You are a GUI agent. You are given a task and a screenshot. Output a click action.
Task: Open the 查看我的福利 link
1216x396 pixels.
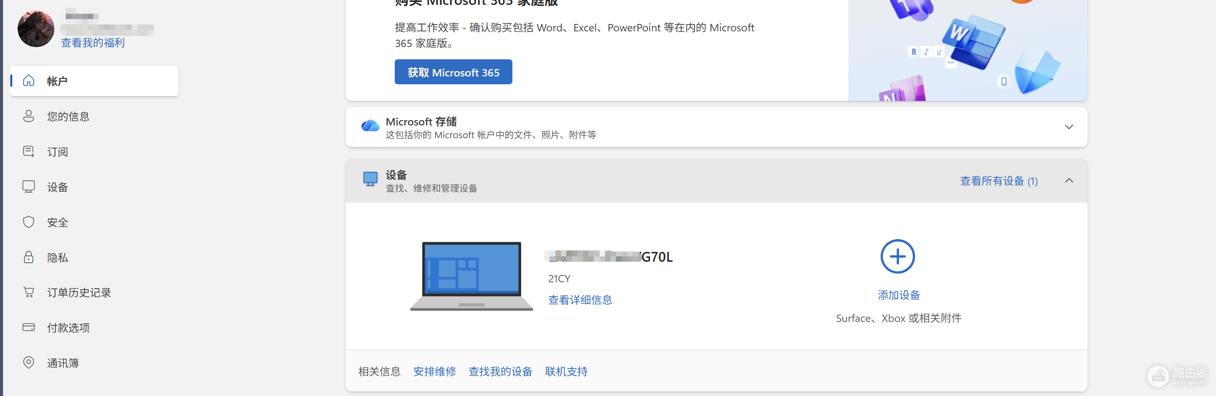(93, 43)
